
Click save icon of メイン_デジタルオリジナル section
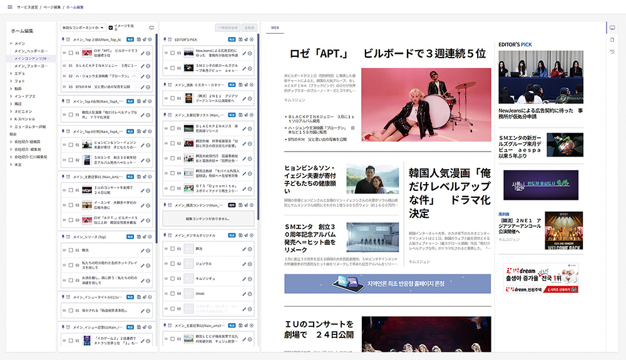click(x=241, y=235)
